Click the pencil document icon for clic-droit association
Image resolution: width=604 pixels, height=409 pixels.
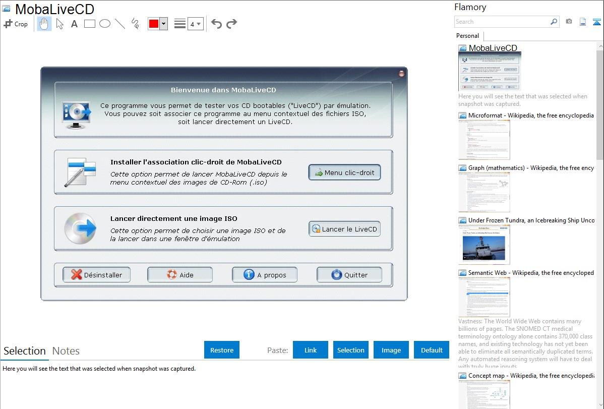click(80, 172)
